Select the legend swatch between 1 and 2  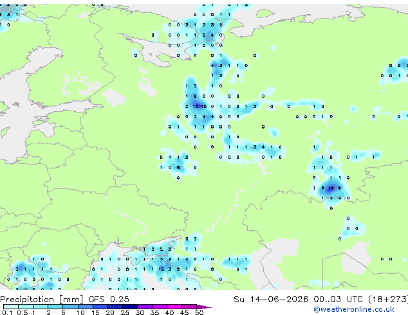(41, 307)
